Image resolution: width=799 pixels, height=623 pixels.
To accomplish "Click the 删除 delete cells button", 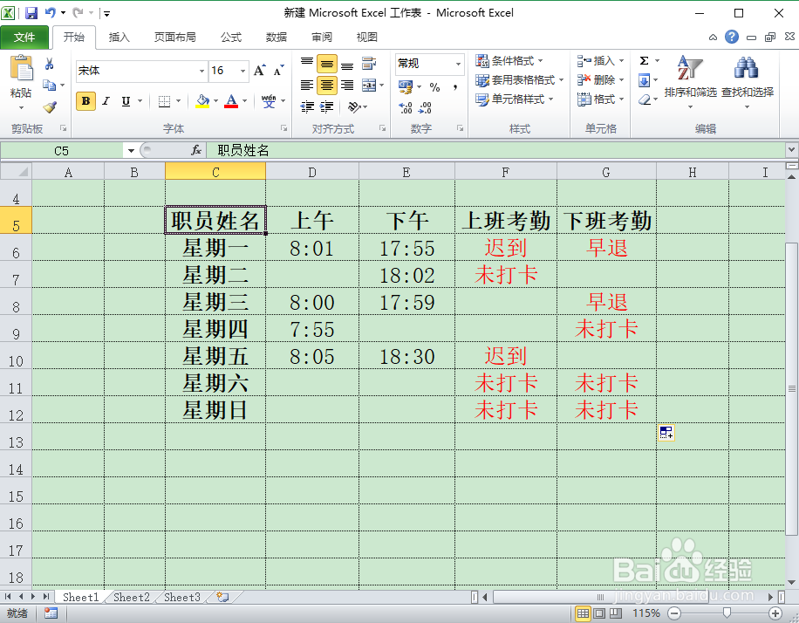I will coord(600,80).
